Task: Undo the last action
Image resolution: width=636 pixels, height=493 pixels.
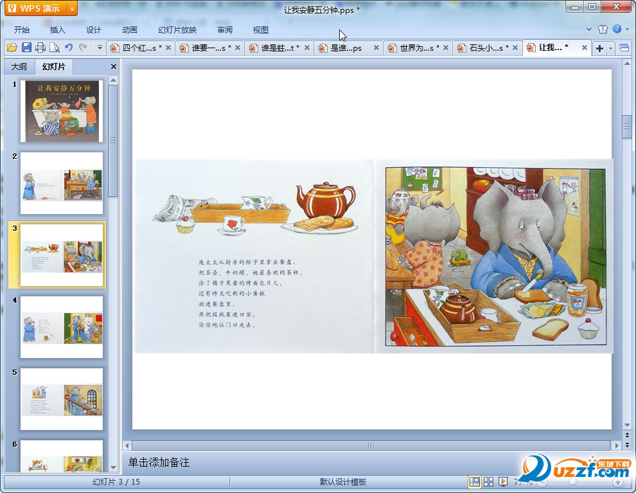Action: click(x=69, y=48)
